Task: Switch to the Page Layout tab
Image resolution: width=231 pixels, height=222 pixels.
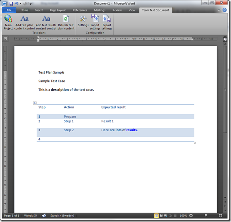Action: 58,10
